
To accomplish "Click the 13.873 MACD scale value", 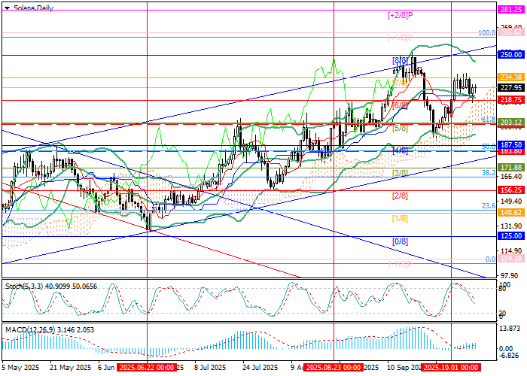I will tap(510, 329).
